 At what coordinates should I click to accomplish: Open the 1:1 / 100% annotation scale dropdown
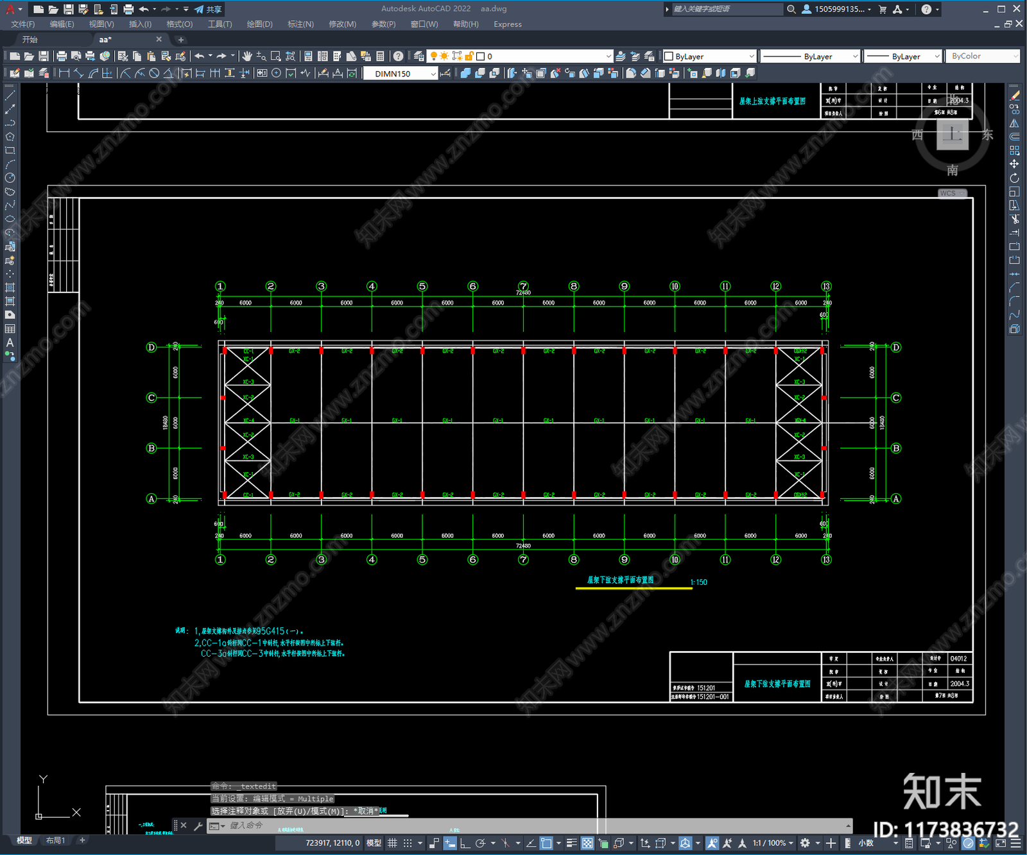(x=773, y=843)
